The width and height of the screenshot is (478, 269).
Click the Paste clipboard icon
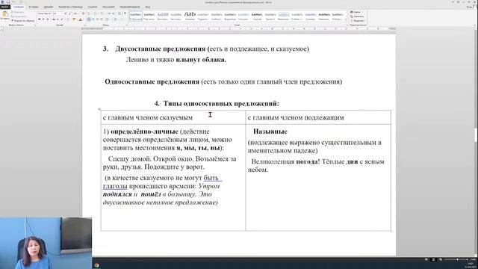click(5, 13)
